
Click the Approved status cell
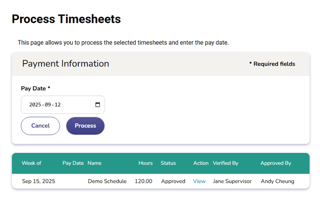tap(173, 181)
